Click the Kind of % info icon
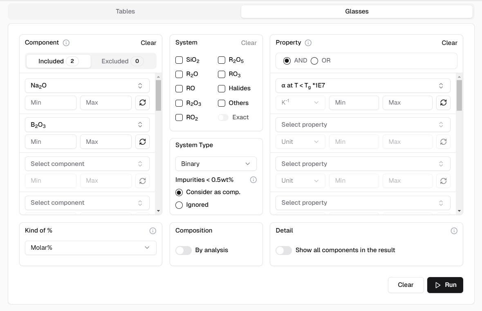Screen dimensions: 482x311 pyautogui.click(x=153, y=231)
